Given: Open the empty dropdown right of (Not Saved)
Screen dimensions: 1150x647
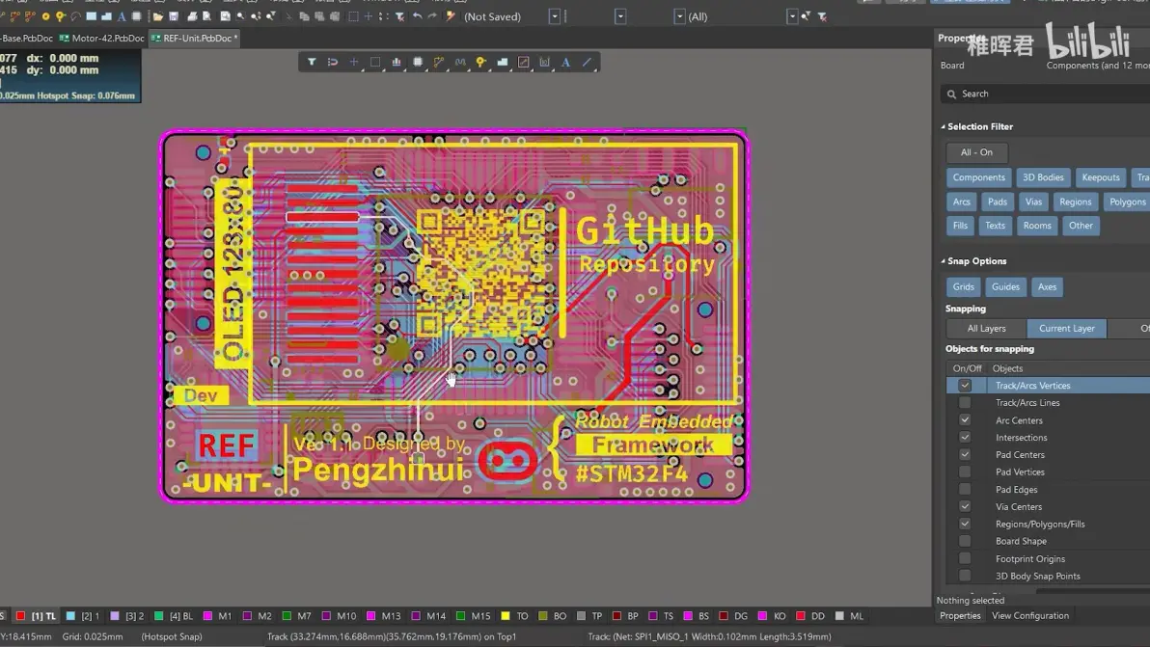Looking at the screenshot, I should click(620, 16).
